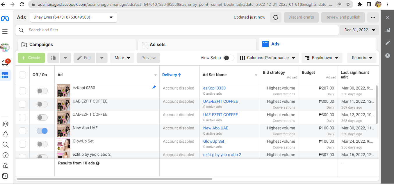Switch to the Ad sets tab

(197, 45)
